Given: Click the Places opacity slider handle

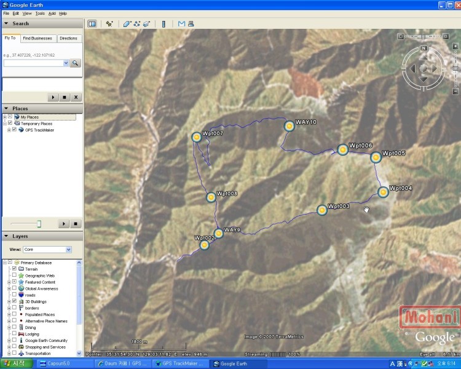Looking at the screenshot, I should point(39,224).
